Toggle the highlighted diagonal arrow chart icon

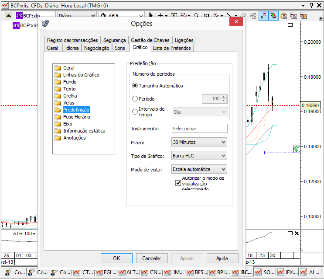(x=263, y=16)
